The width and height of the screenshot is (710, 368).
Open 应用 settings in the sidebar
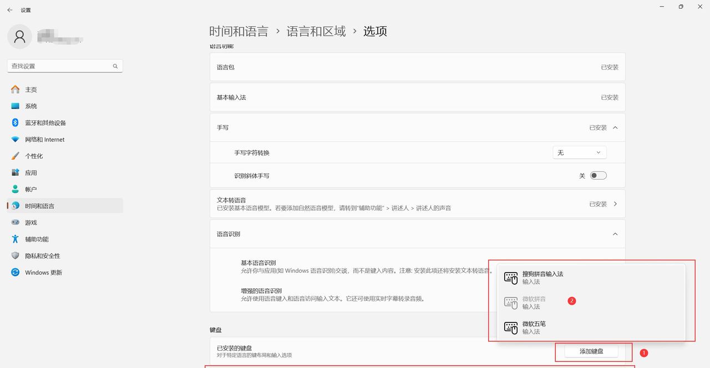pos(31,172)
